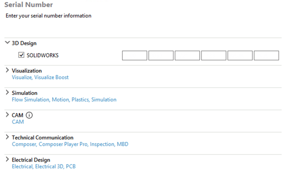Uncheck the SOLIDWORKS checkbox
The height and width of the screenshot is (177, 286).
[x=21, y=55]
